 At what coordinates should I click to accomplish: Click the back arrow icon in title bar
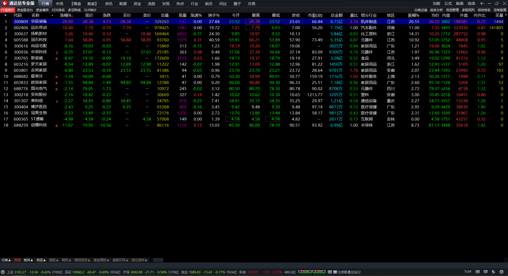click(x=482, y=3)
